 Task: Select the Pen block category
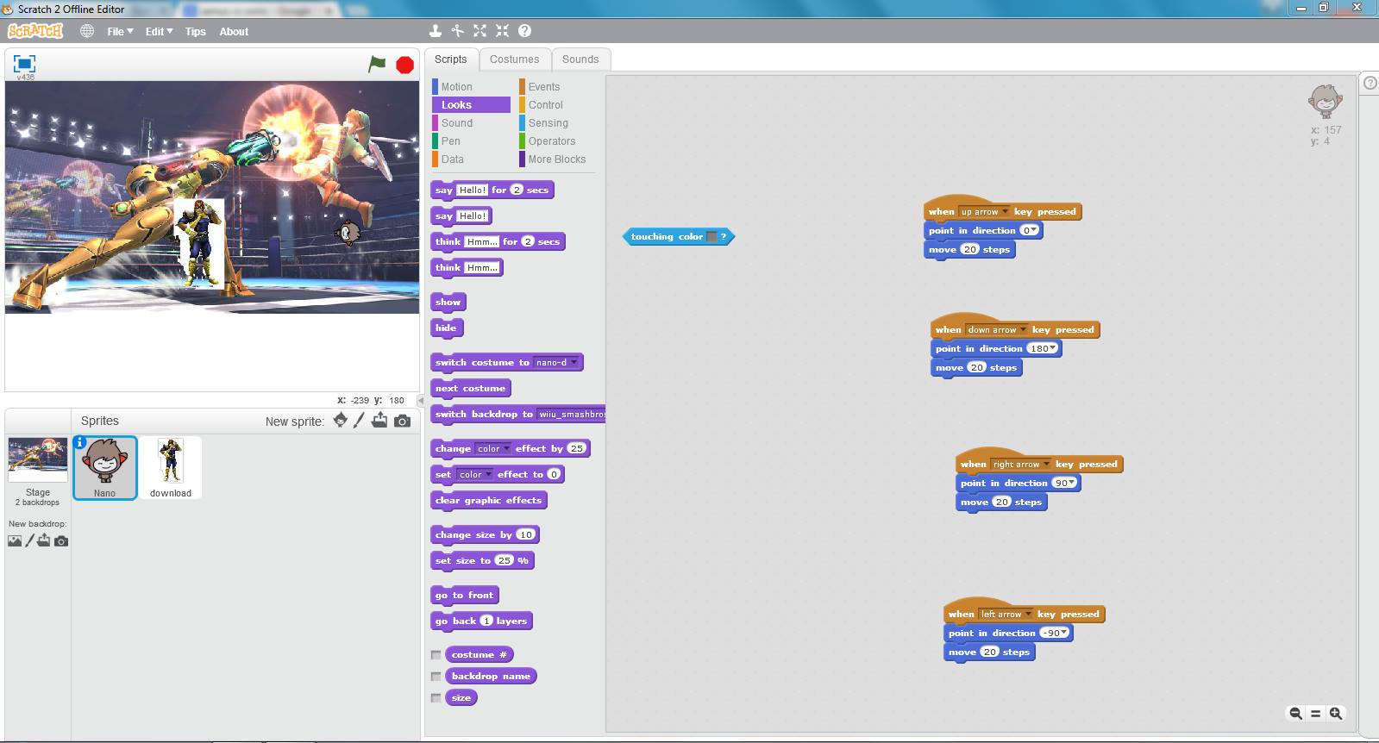471,141
